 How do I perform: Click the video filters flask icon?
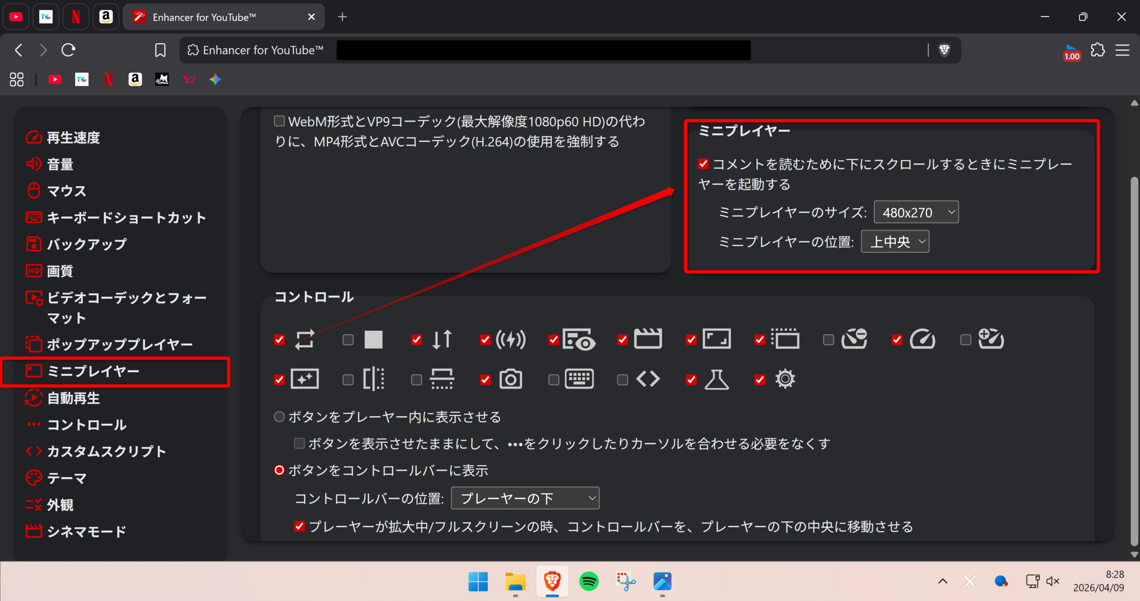point(717,379)
